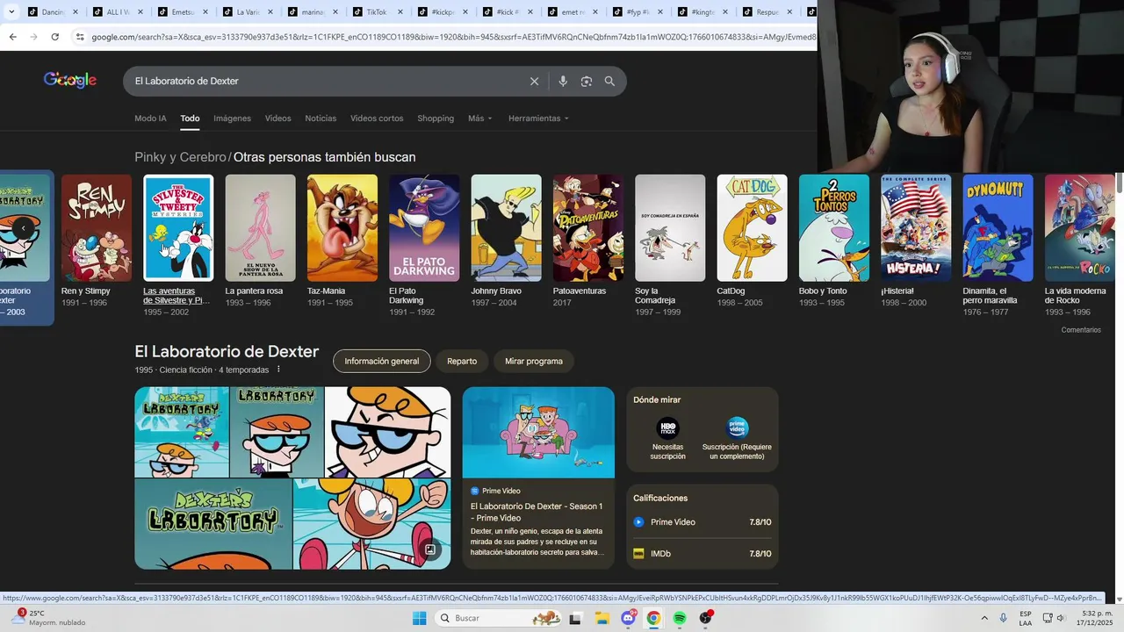The width and height of the screenshot is (1124, 632).
Task: Expand the Más dropdown filter
Action: [x=480, y=118]
